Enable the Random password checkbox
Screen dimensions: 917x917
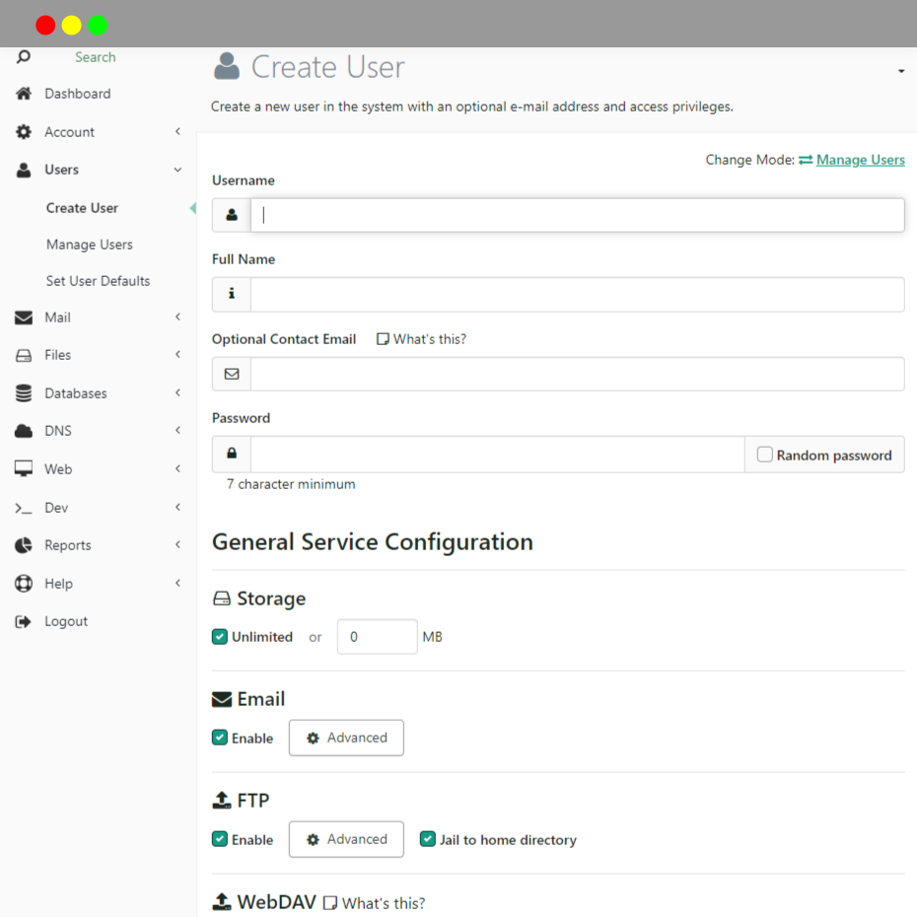click(764, 455)
